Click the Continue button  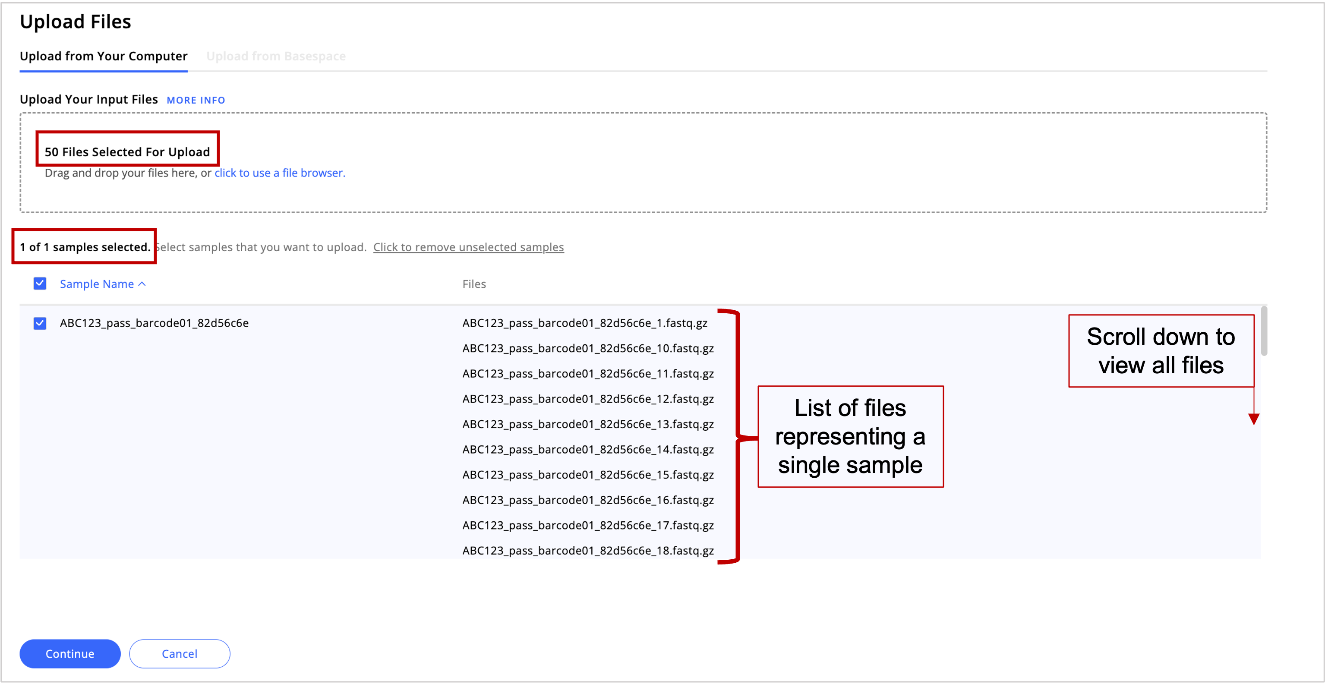coord(70,654)
